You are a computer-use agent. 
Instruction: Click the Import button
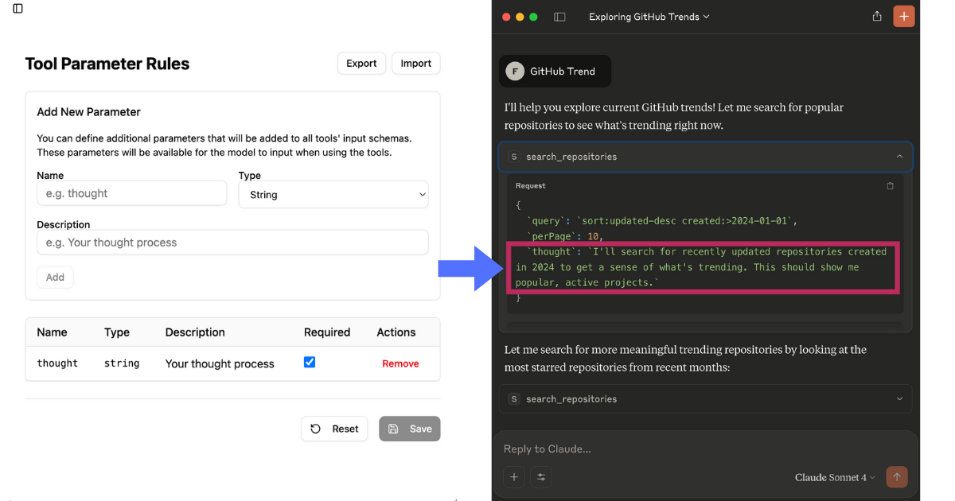pos(415,64)
